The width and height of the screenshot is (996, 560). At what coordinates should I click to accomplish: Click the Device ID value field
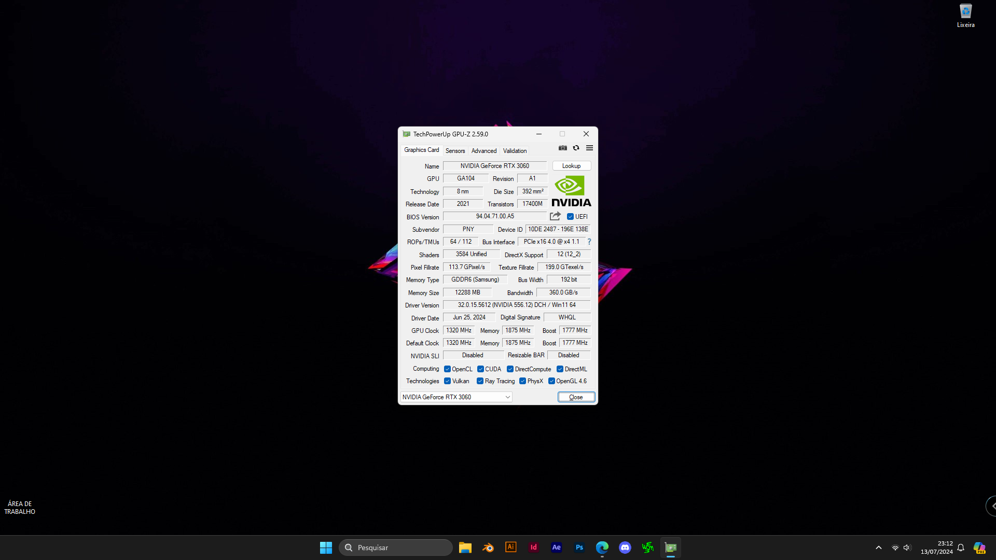[x=558, y=229]
